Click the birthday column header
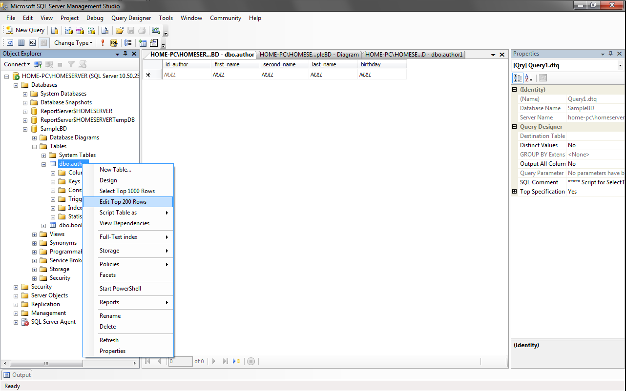626x391 pixels. [382, 64]
